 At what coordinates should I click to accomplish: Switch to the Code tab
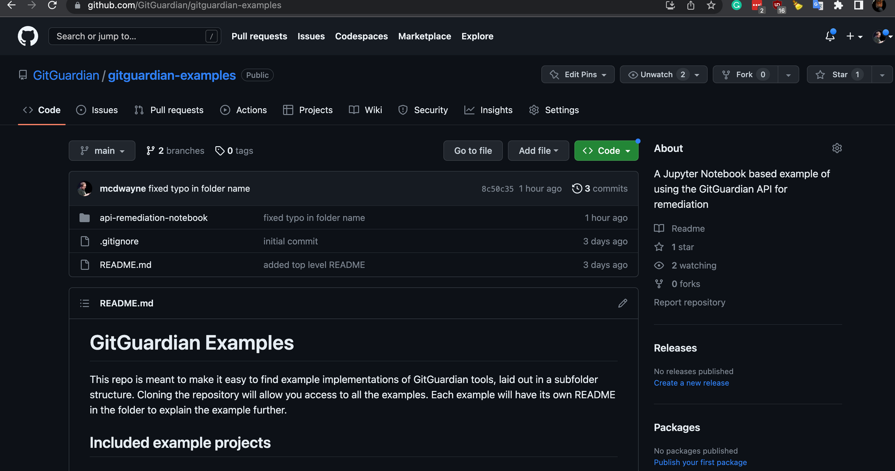pos(42,110)
